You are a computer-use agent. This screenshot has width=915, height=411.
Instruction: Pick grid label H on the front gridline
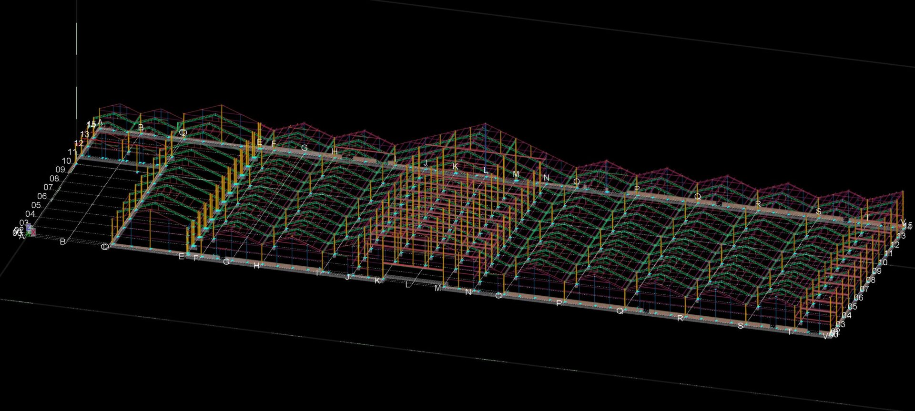[256, 266]
